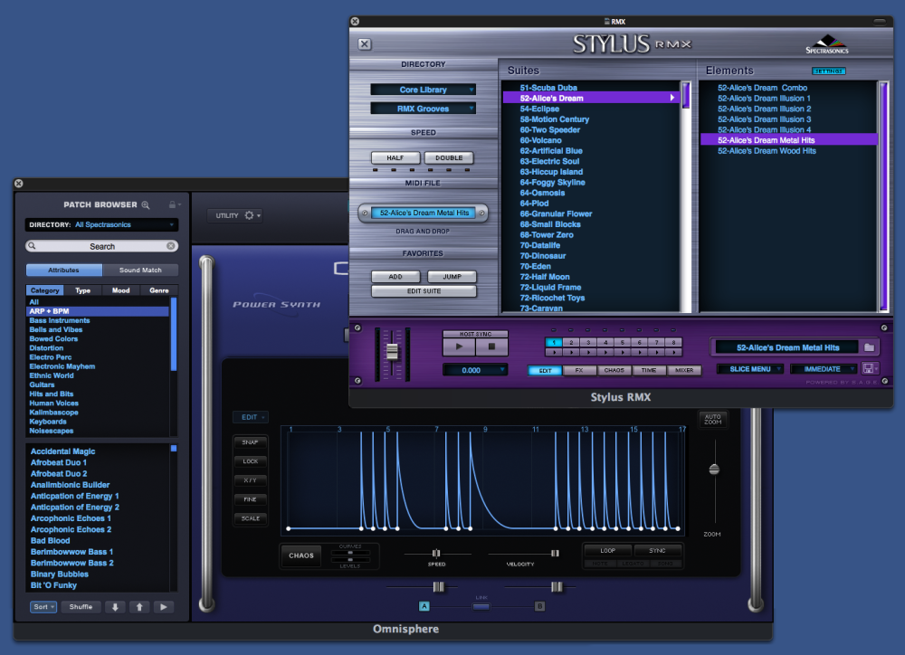Click the part 4 play arrow
The width and height of the screenshot is (905, 655).
605,351
